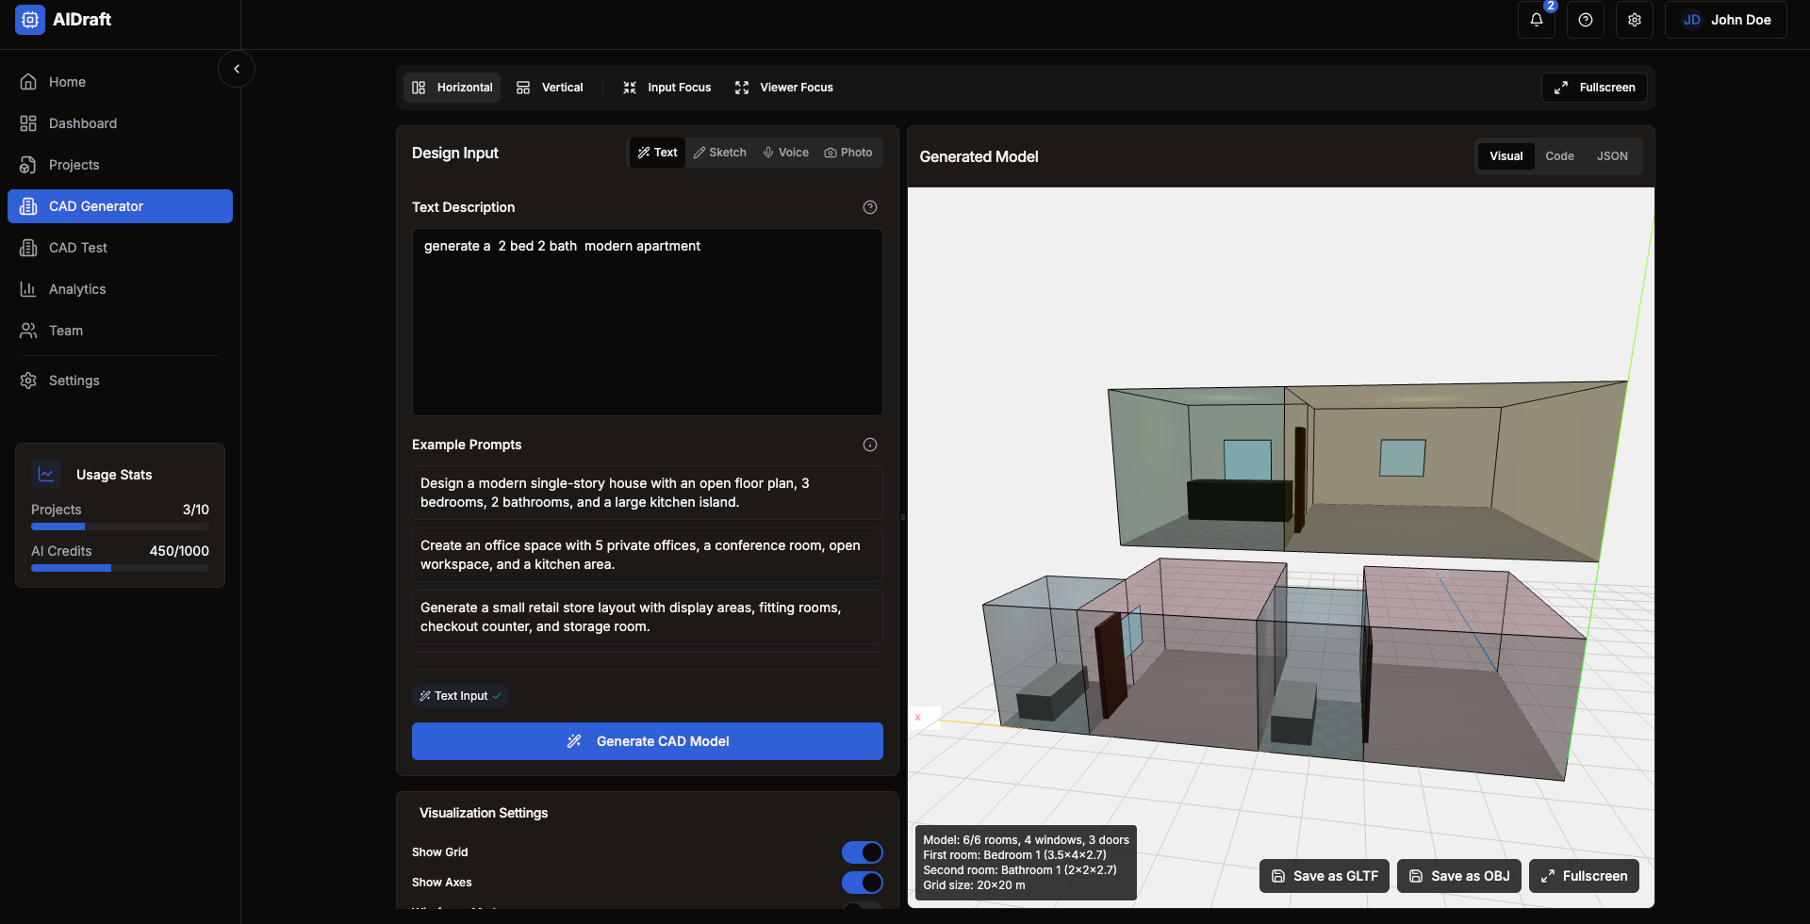The image size is (1810, 924).
Task: Save the model as OBJ
Action: (x=1458, y=876)
